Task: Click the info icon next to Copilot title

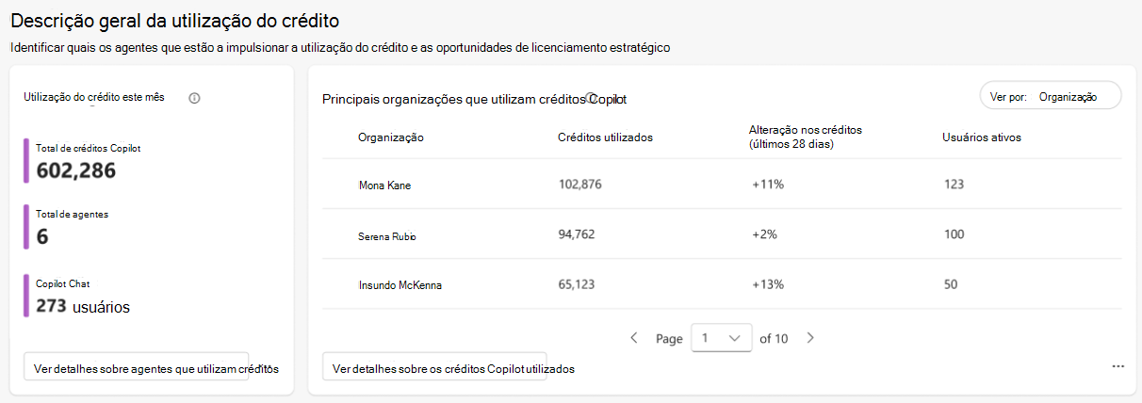Action: (591, 97)
